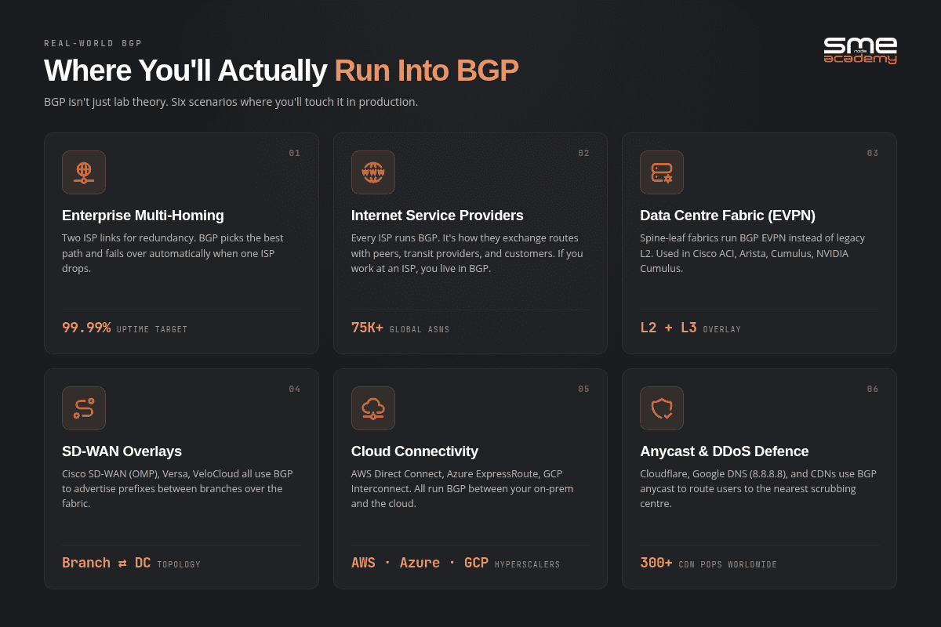Select the Anycast & DDoS Defence heading
The width and height of the screenshot is (941, 627).
(x=725, y=451)
